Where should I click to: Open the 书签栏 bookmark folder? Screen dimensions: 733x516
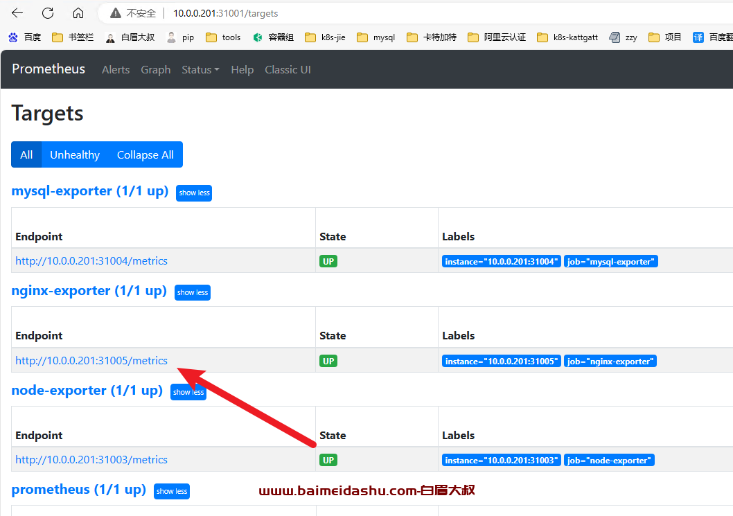[x=73, y=37]
